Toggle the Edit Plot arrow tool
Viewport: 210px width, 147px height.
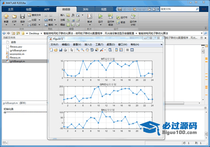tap(72, 50)
